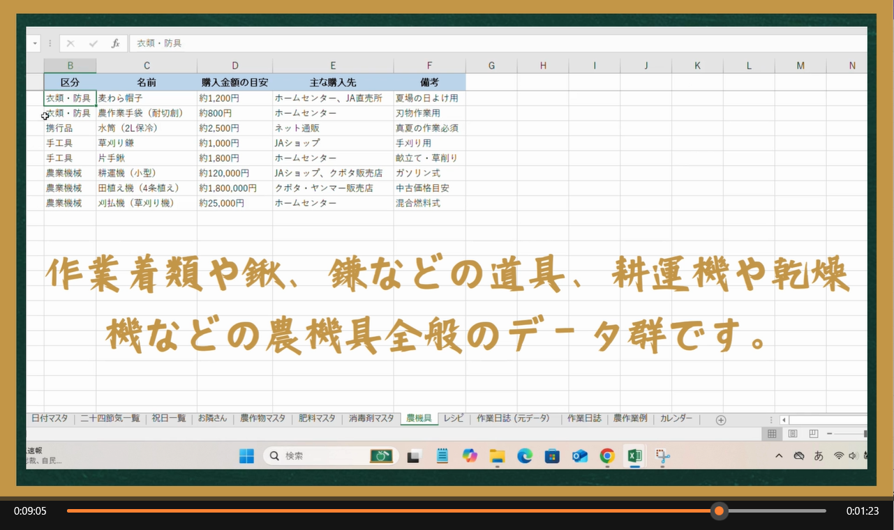The image size is (894, 530).
Task: Open the Windows Start menu
Action: (247, 456)
